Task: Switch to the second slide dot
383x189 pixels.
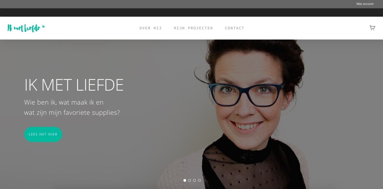Action: coord(190,180)
